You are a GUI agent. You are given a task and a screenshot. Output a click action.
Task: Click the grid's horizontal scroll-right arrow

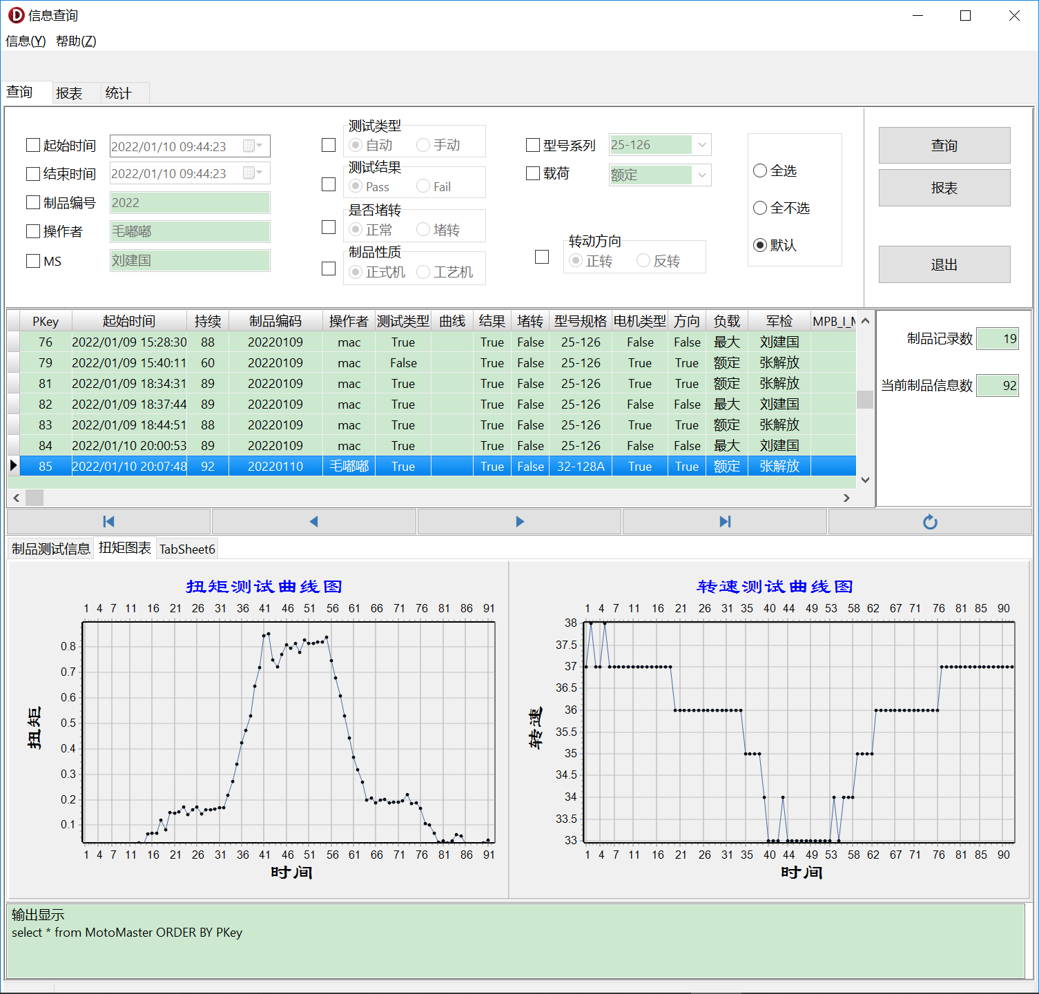846,498
